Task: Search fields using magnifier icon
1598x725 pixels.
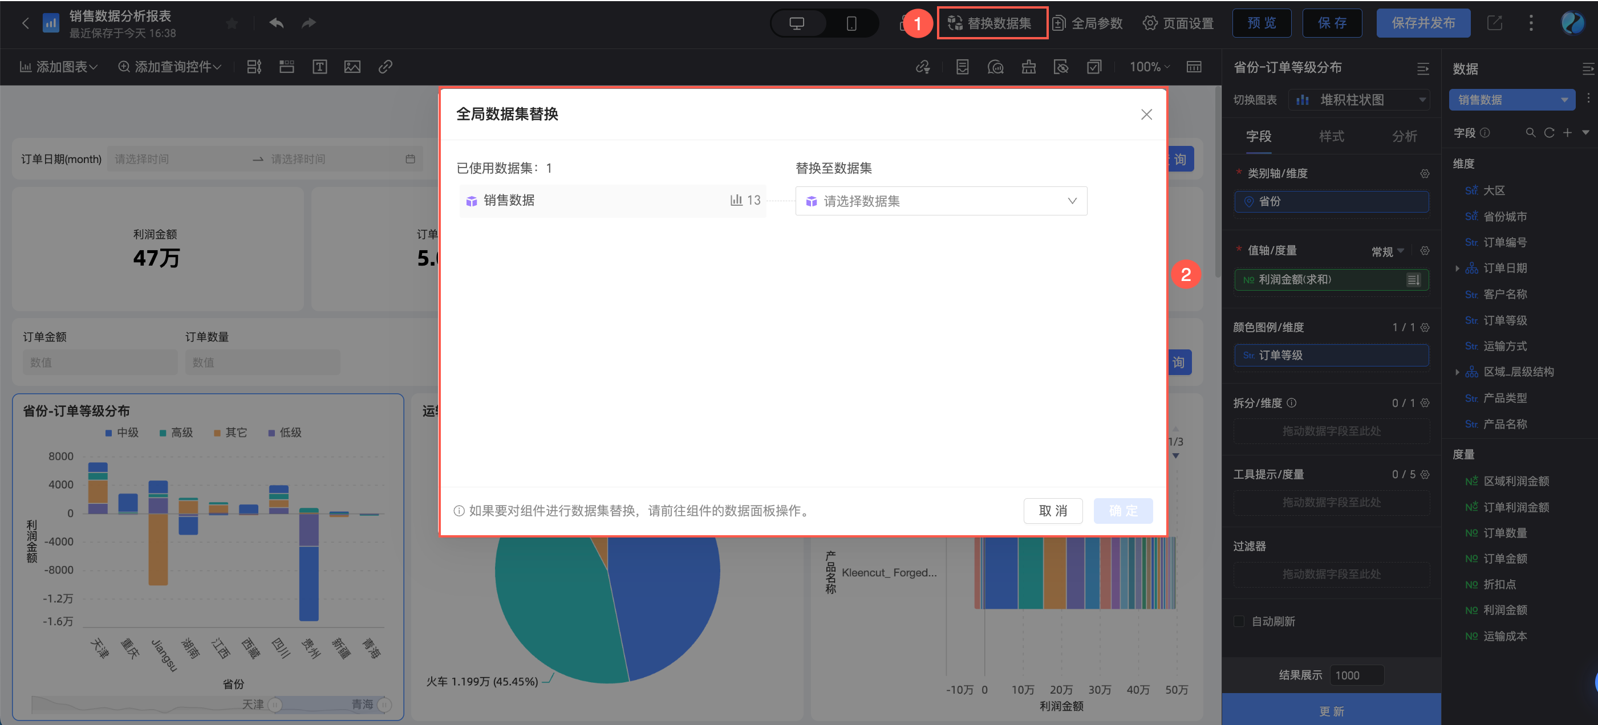Action: tap(1530, 133)
